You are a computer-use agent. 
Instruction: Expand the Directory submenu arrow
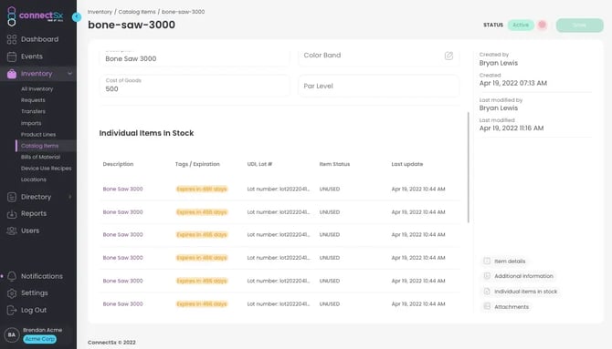tap(69, 197)
